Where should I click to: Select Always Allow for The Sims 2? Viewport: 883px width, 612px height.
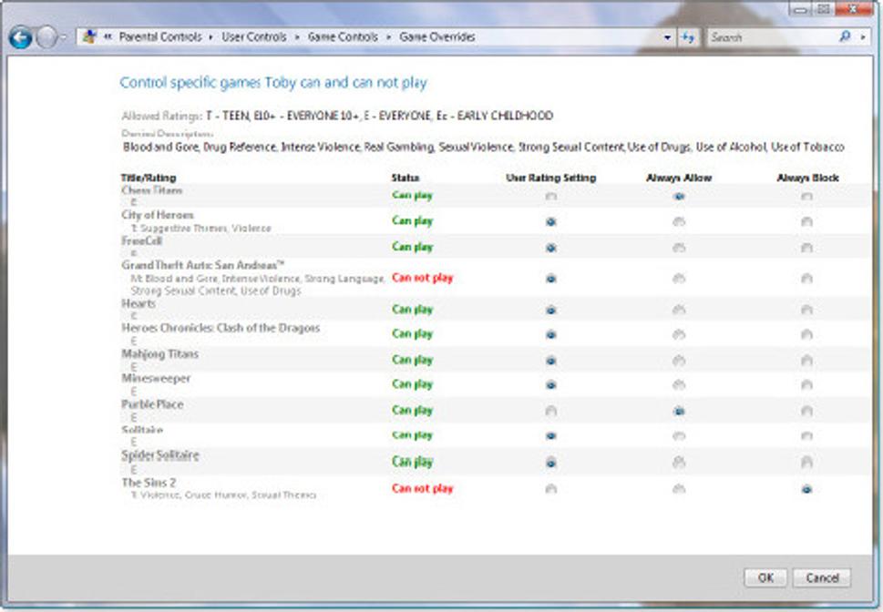(x=679, y=489)
